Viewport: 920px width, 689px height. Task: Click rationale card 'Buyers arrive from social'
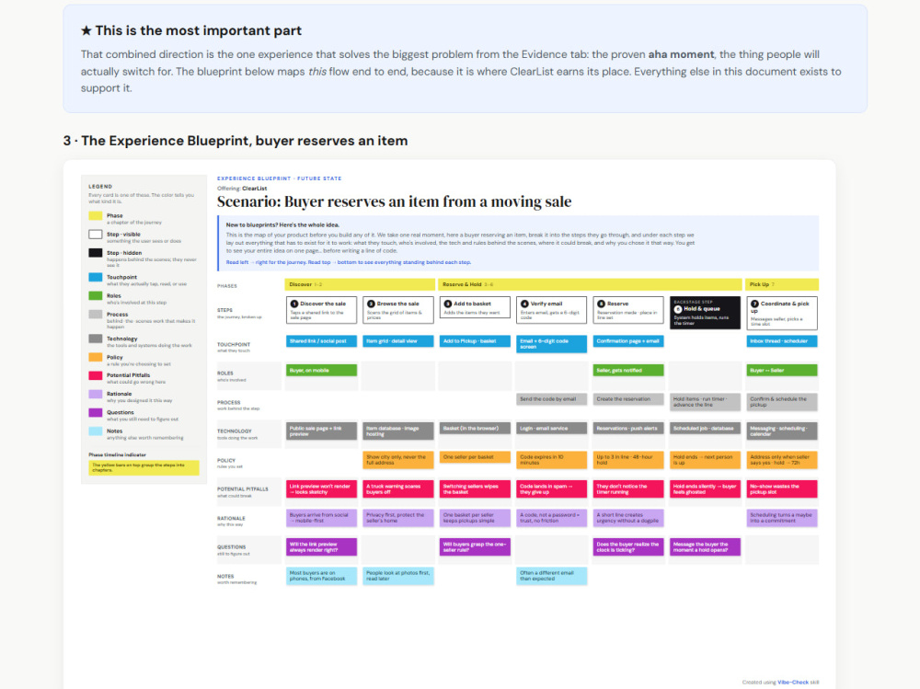[321, 518]
